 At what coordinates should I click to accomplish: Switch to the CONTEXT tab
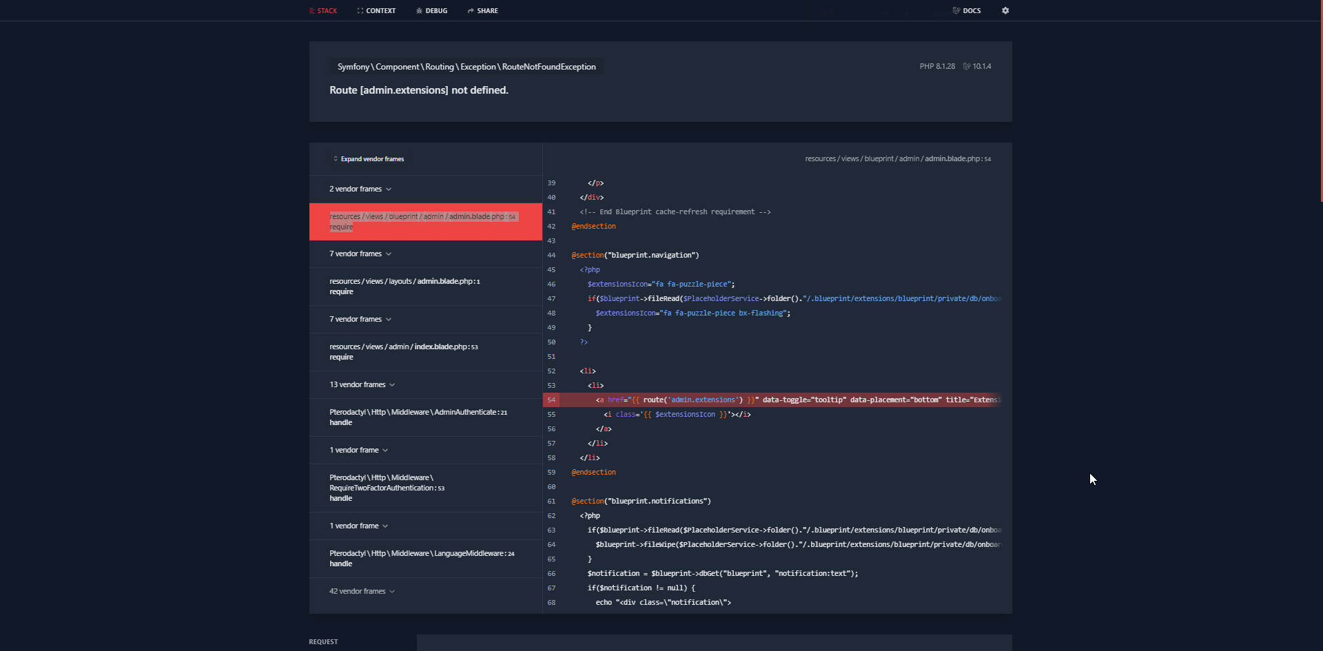tap(376, 10)
